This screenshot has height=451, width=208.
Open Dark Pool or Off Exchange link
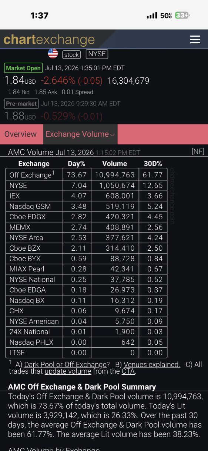pos(65,365)
